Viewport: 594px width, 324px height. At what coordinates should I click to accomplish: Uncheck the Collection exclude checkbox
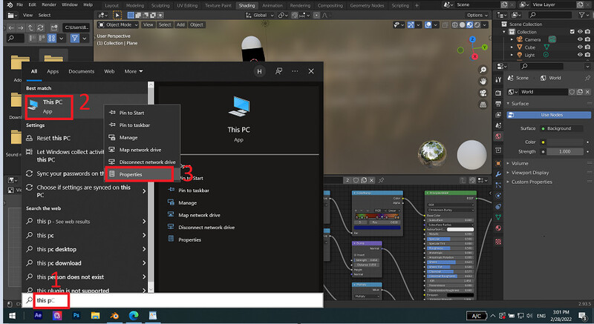[572, 32]
